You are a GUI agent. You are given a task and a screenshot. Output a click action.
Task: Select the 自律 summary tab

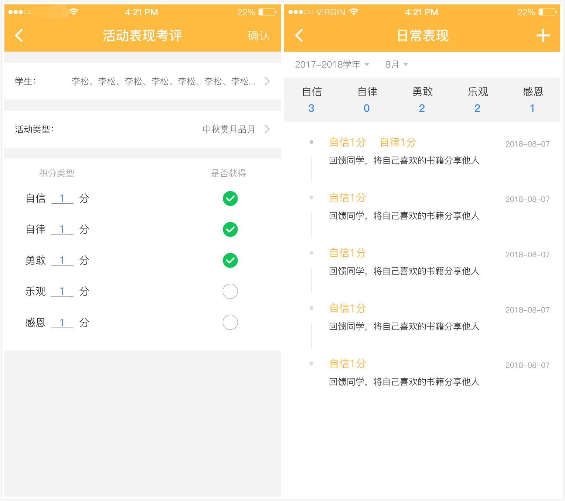pyautogui.click(x=367, y=100)
